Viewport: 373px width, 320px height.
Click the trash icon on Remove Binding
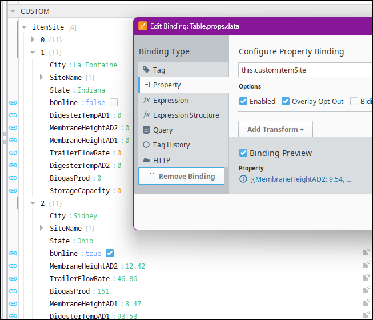click(x=152, y=176)
